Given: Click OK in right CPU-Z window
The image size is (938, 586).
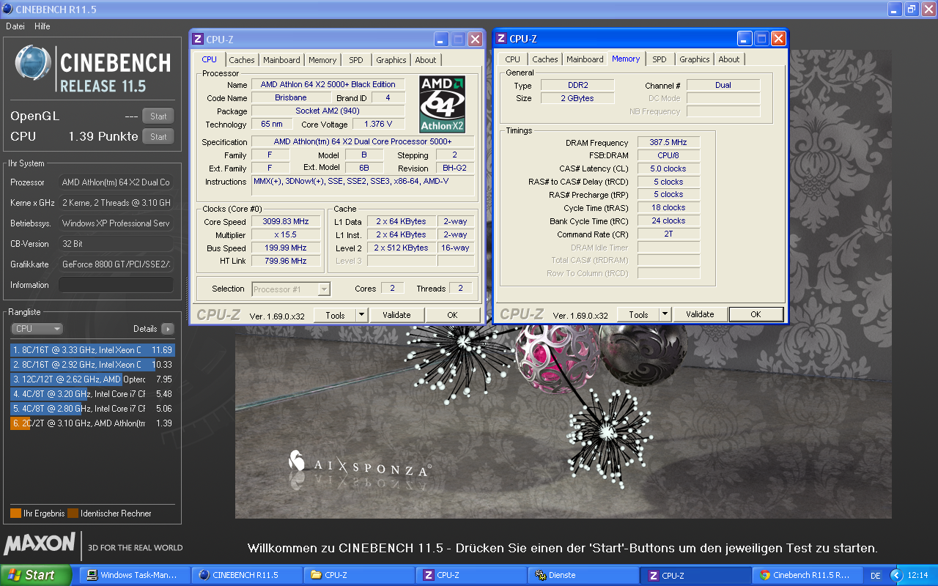Looking at the screenshot, I should (x=756, y=314).
